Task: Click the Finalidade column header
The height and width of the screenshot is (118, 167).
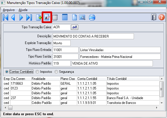Action: click(x=45, y=79)
